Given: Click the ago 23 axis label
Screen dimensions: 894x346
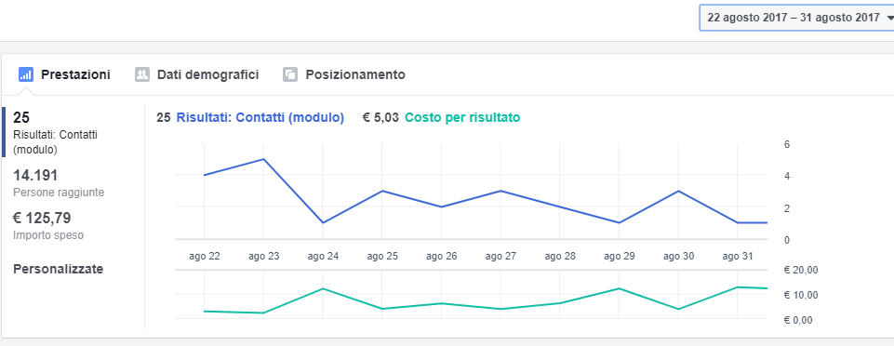Looking at the screenshot, I should click(x=264, y=257).
